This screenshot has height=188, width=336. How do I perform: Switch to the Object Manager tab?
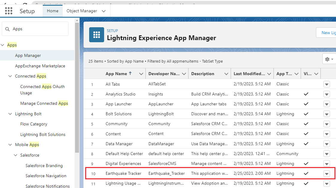click(82, 11)
